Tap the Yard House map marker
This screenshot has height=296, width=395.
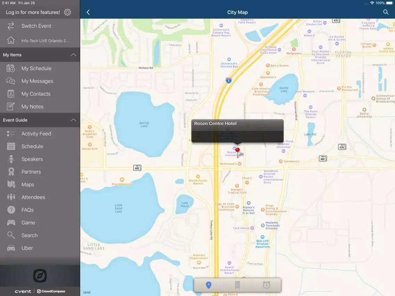[252, 228]
